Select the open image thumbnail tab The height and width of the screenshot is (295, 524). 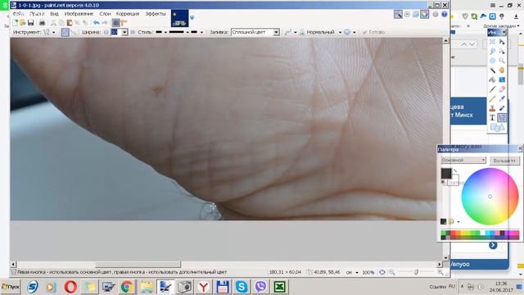coord(180,18)
